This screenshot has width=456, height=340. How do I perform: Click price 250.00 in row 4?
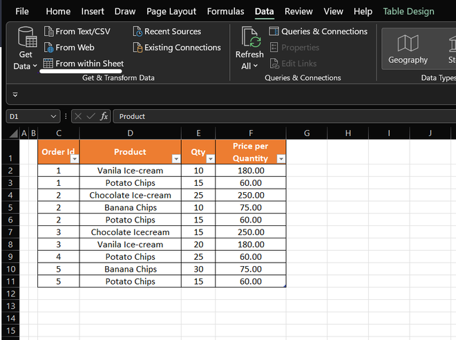tap(251, 195)
